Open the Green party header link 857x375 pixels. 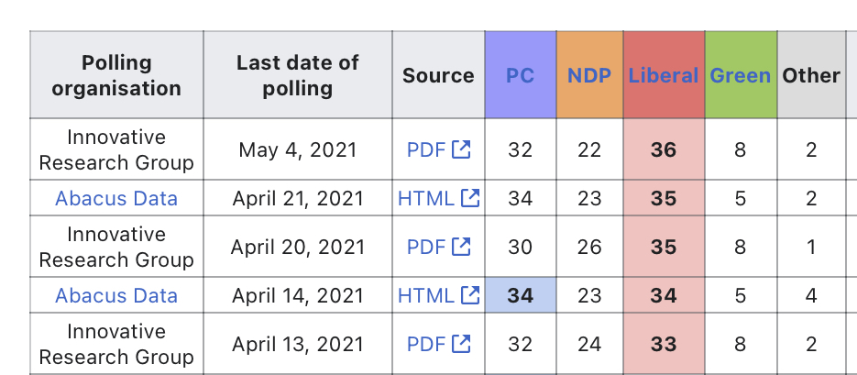pyautogui.click(x=740, y=75)
